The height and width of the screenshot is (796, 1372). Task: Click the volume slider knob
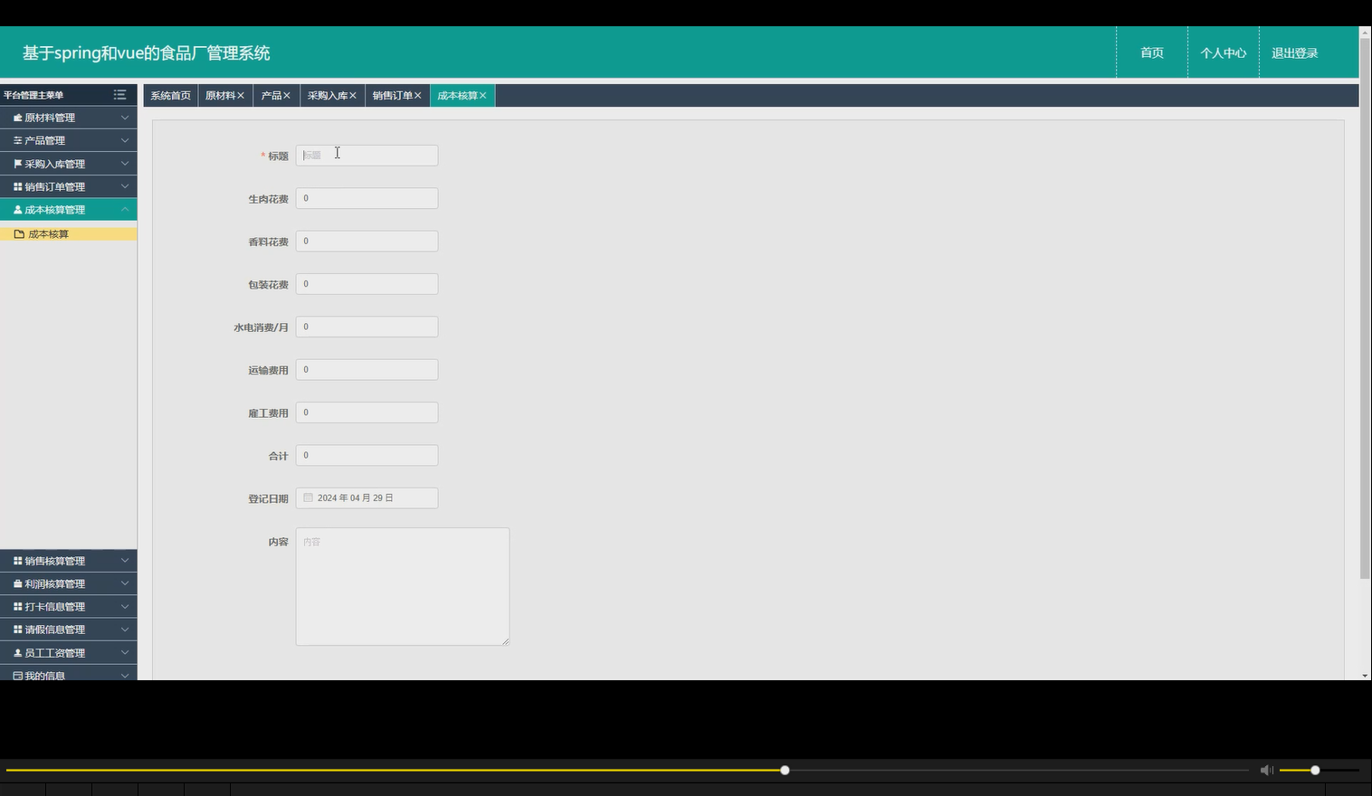[1315, 770]
